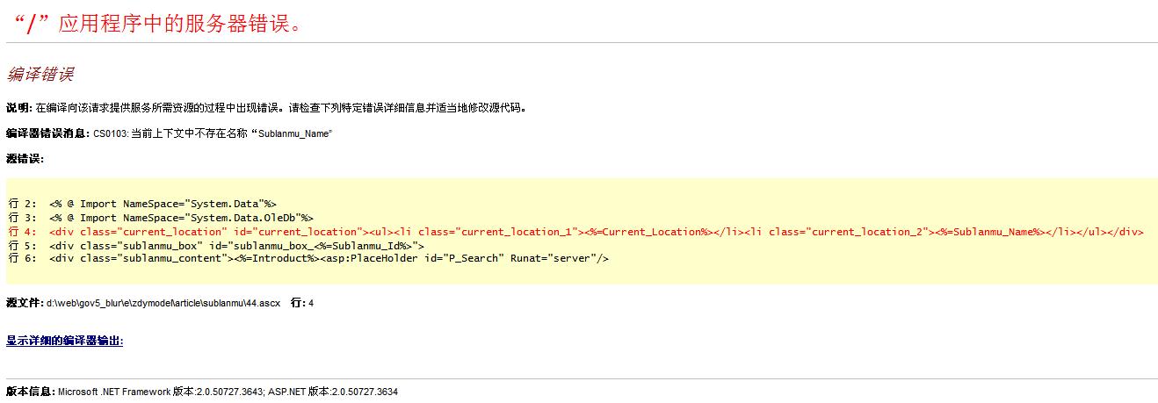Click the red server error heading
The height and width of the screenshot is (403, 1158).
(x=158, y=23)
